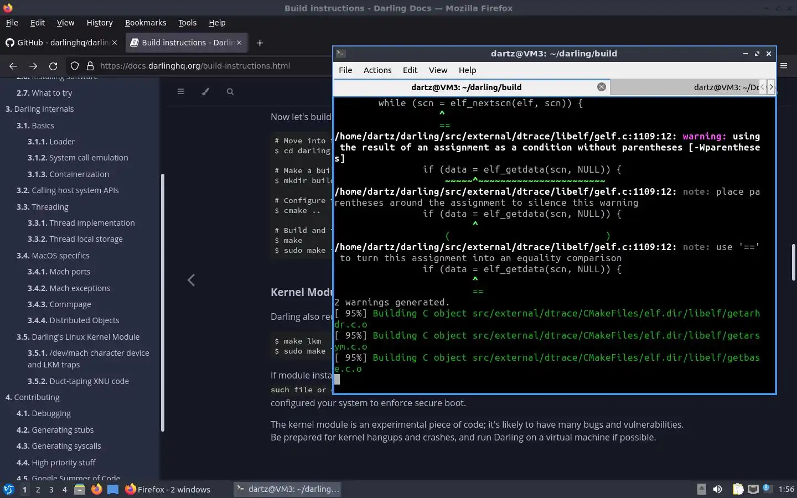Close the GitHub darlinghq tab
Viewport: 797px width, 498px height.
115,43
